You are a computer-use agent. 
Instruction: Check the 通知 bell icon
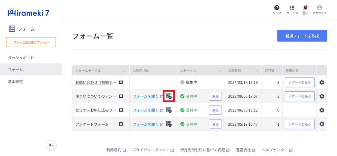pyautogui.click(x=305, y=8)
